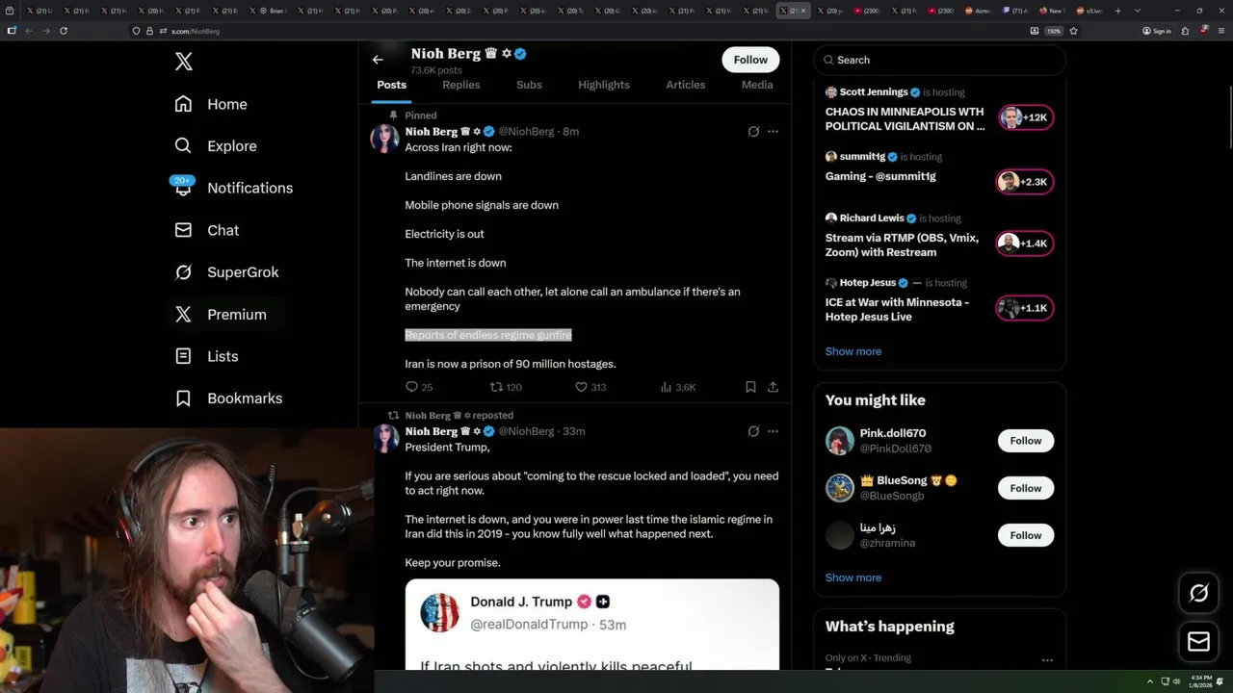Open more options on President Trump post

click(x=773, y=431)
